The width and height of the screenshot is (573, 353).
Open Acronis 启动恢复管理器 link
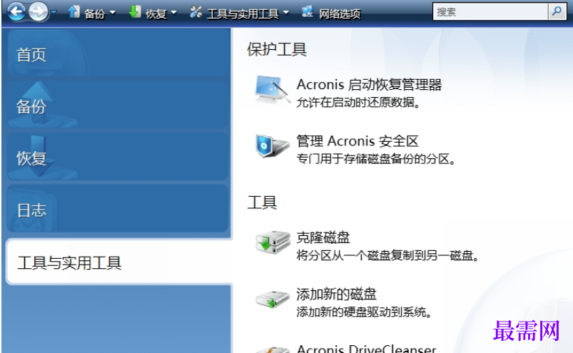[369, 85]
